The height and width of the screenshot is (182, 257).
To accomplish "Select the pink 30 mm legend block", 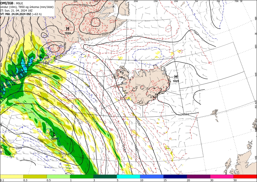I will point(222,176).
